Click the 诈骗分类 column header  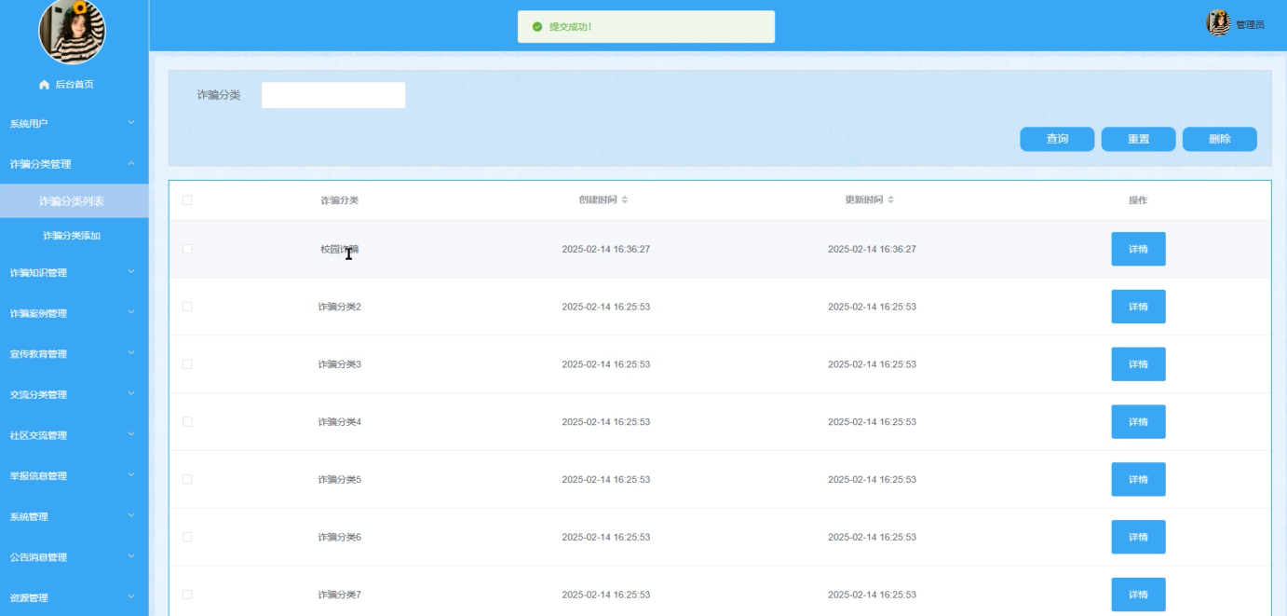(340, 200)
